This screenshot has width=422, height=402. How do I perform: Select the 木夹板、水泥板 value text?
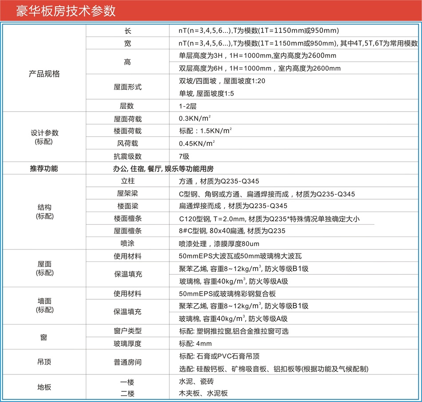tap(203, 393)
